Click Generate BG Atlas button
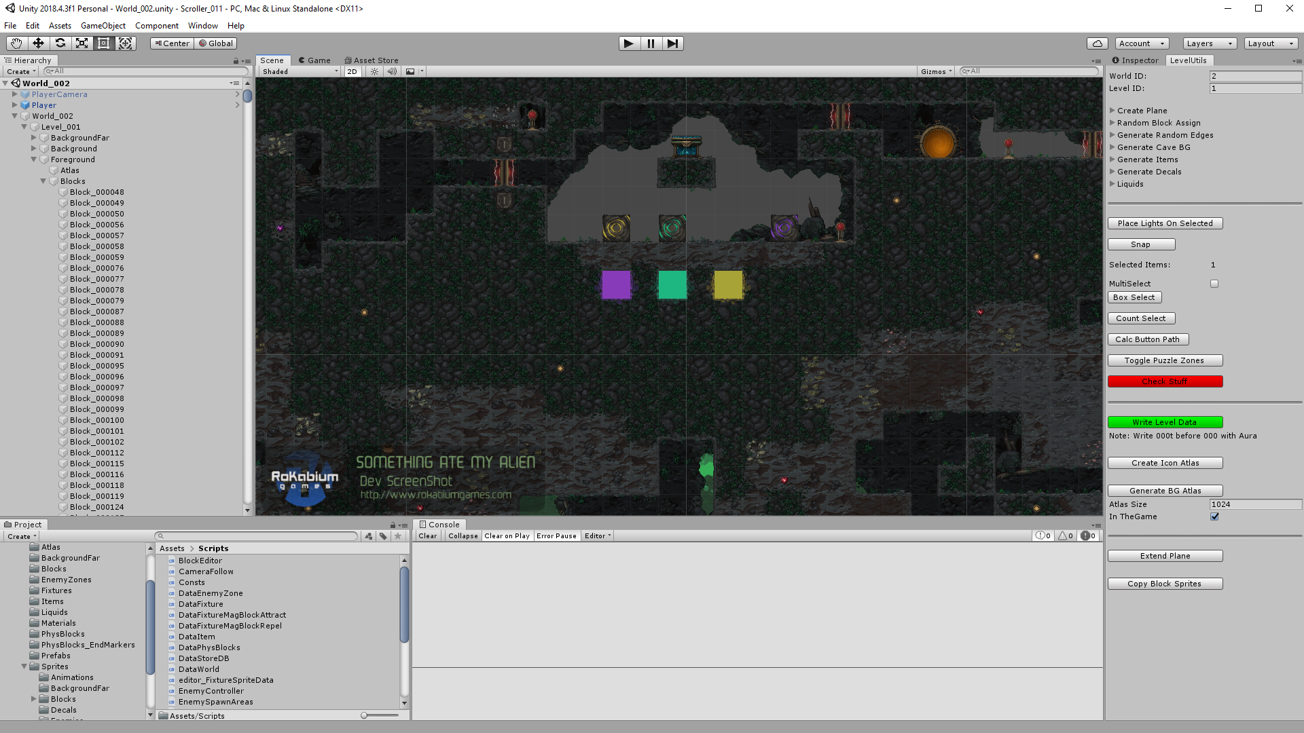Image resolution: width=1304 pixels, height=733 pixels. coord(1165,491)
